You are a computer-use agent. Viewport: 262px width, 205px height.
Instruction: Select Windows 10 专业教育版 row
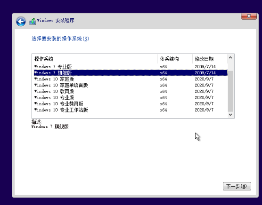(x=131, y=103)
